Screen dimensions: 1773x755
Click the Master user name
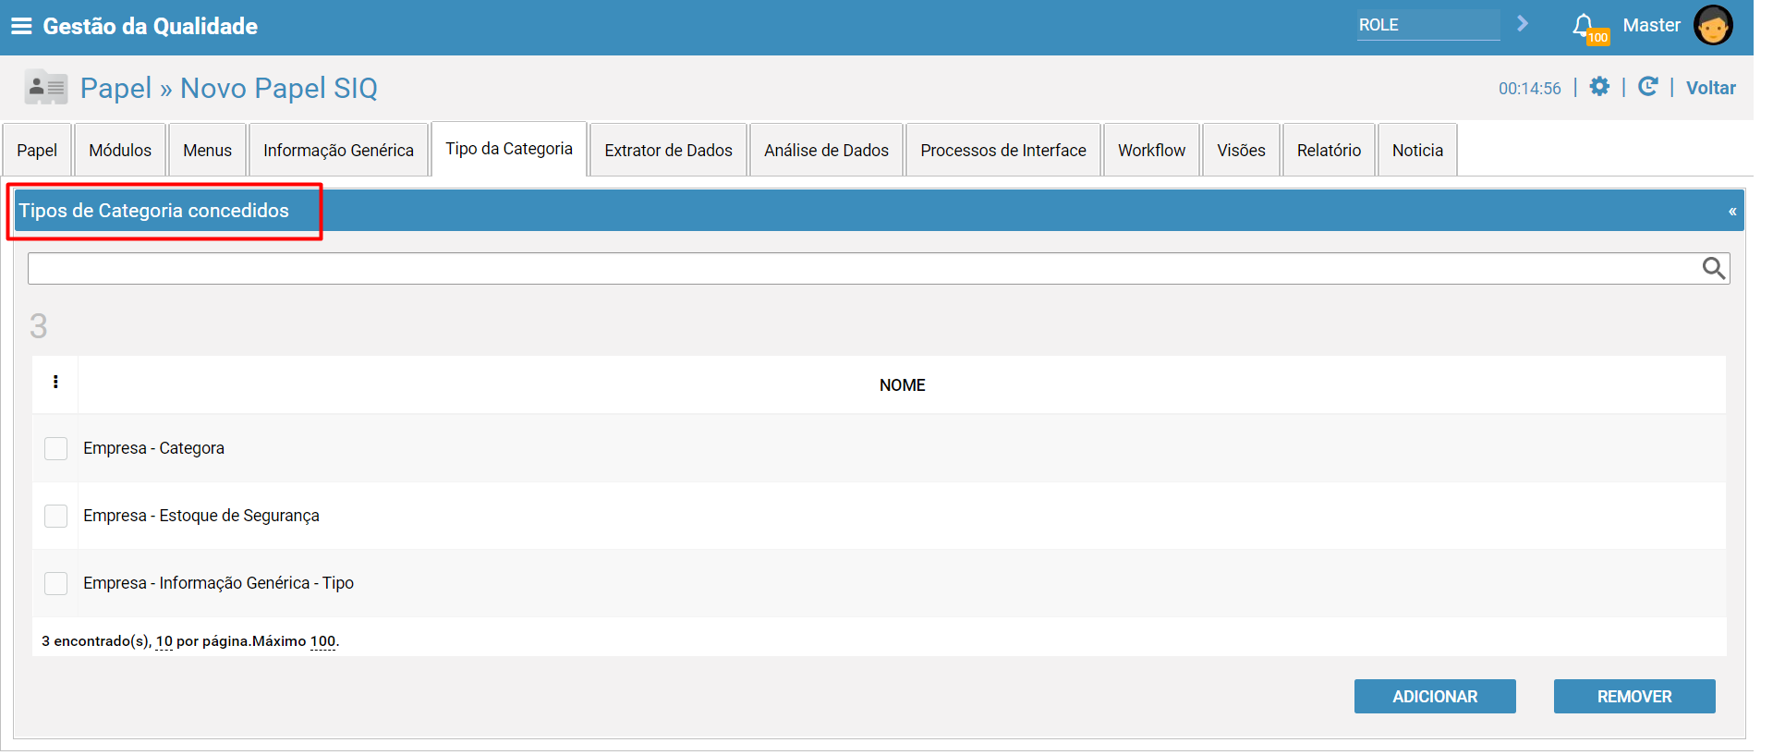click(1651, 25)
